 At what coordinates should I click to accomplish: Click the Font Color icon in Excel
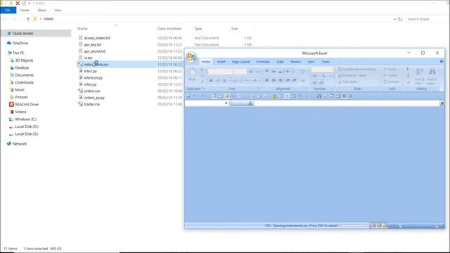(255, 81)
